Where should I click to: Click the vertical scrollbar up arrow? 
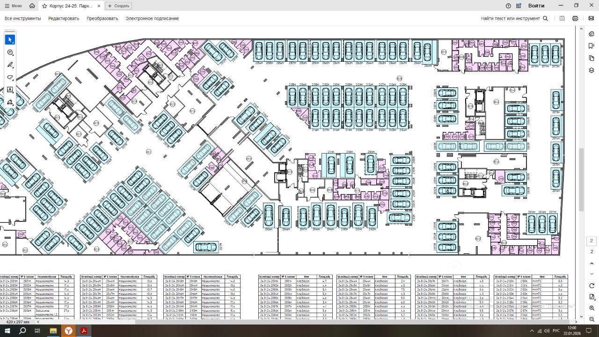click(x=582, y=29)
